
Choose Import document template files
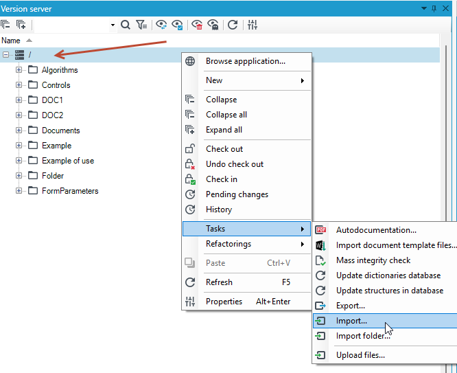pos(385,245)
